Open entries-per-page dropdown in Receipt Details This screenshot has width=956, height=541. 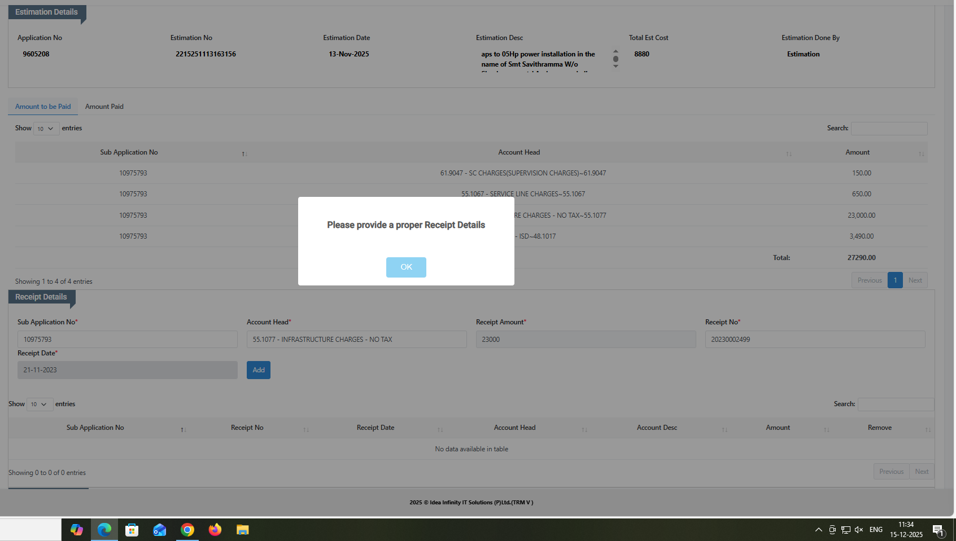[x=40, y=404]
